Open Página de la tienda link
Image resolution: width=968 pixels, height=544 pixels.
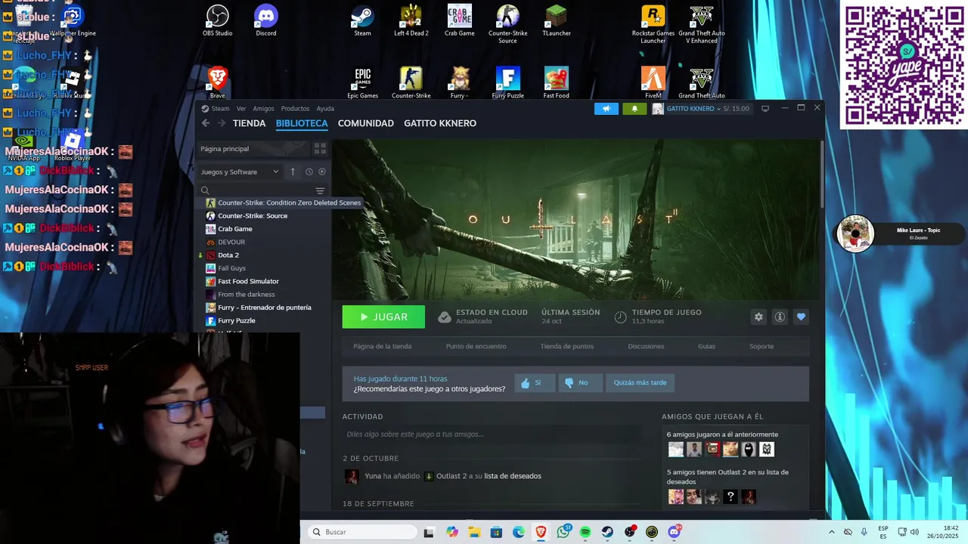382,346
